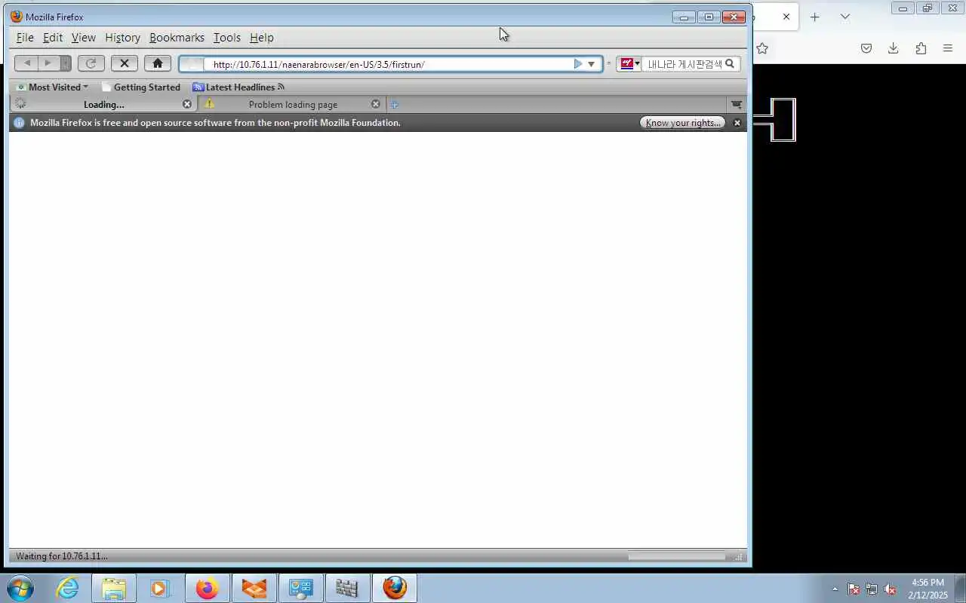Go to the Home page
The image size is (966, 603).
158,63
